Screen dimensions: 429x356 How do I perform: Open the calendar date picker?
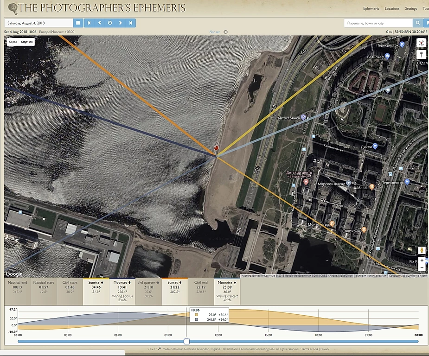click(x=78, y=23)
